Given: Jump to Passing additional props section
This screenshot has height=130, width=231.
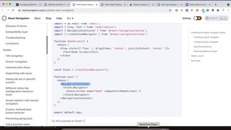Looking at the screenshot, I should coord(205,51).
